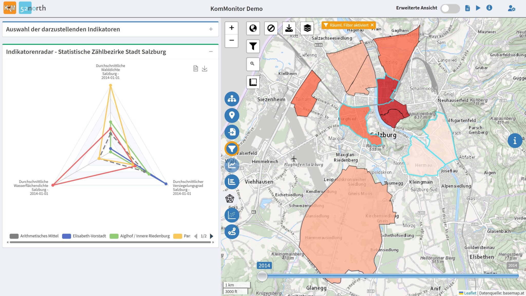This screenshot has height=296, width=526.
Task: Toggle Arithmetisches Mittel legend entry
Action: [x=34, y=236]
